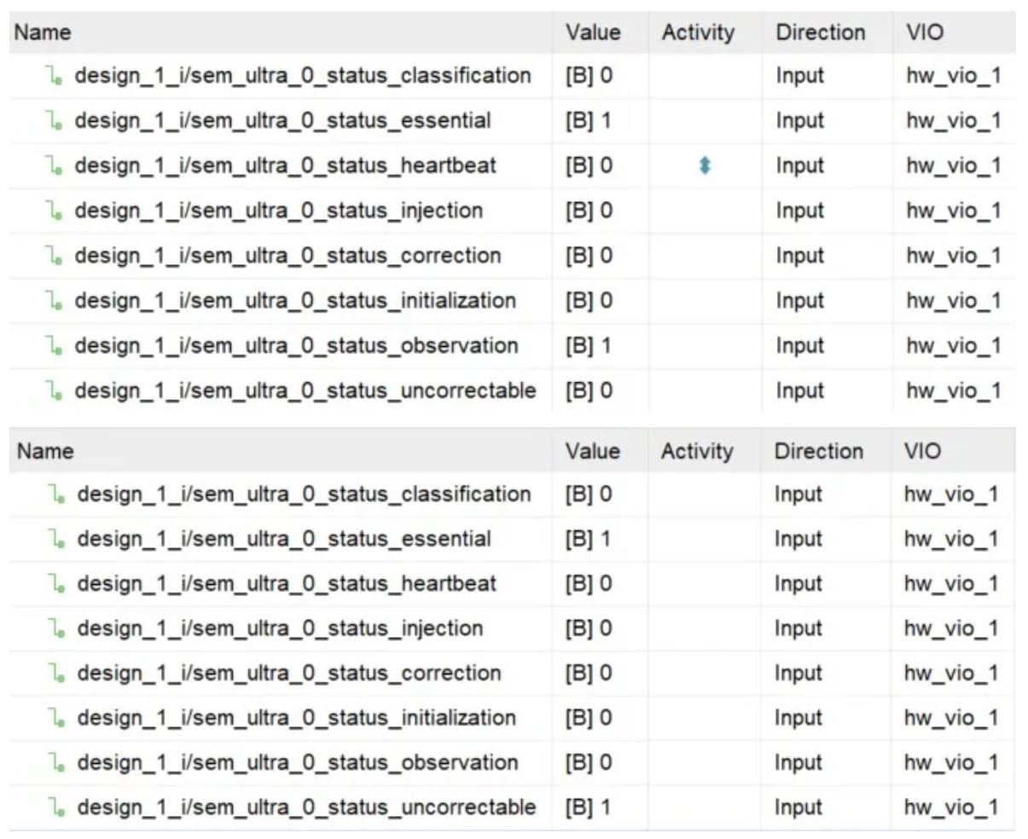Click probe icon of correction row in lower table
This screenshot has width=1028, height=839.
(56, 674)
